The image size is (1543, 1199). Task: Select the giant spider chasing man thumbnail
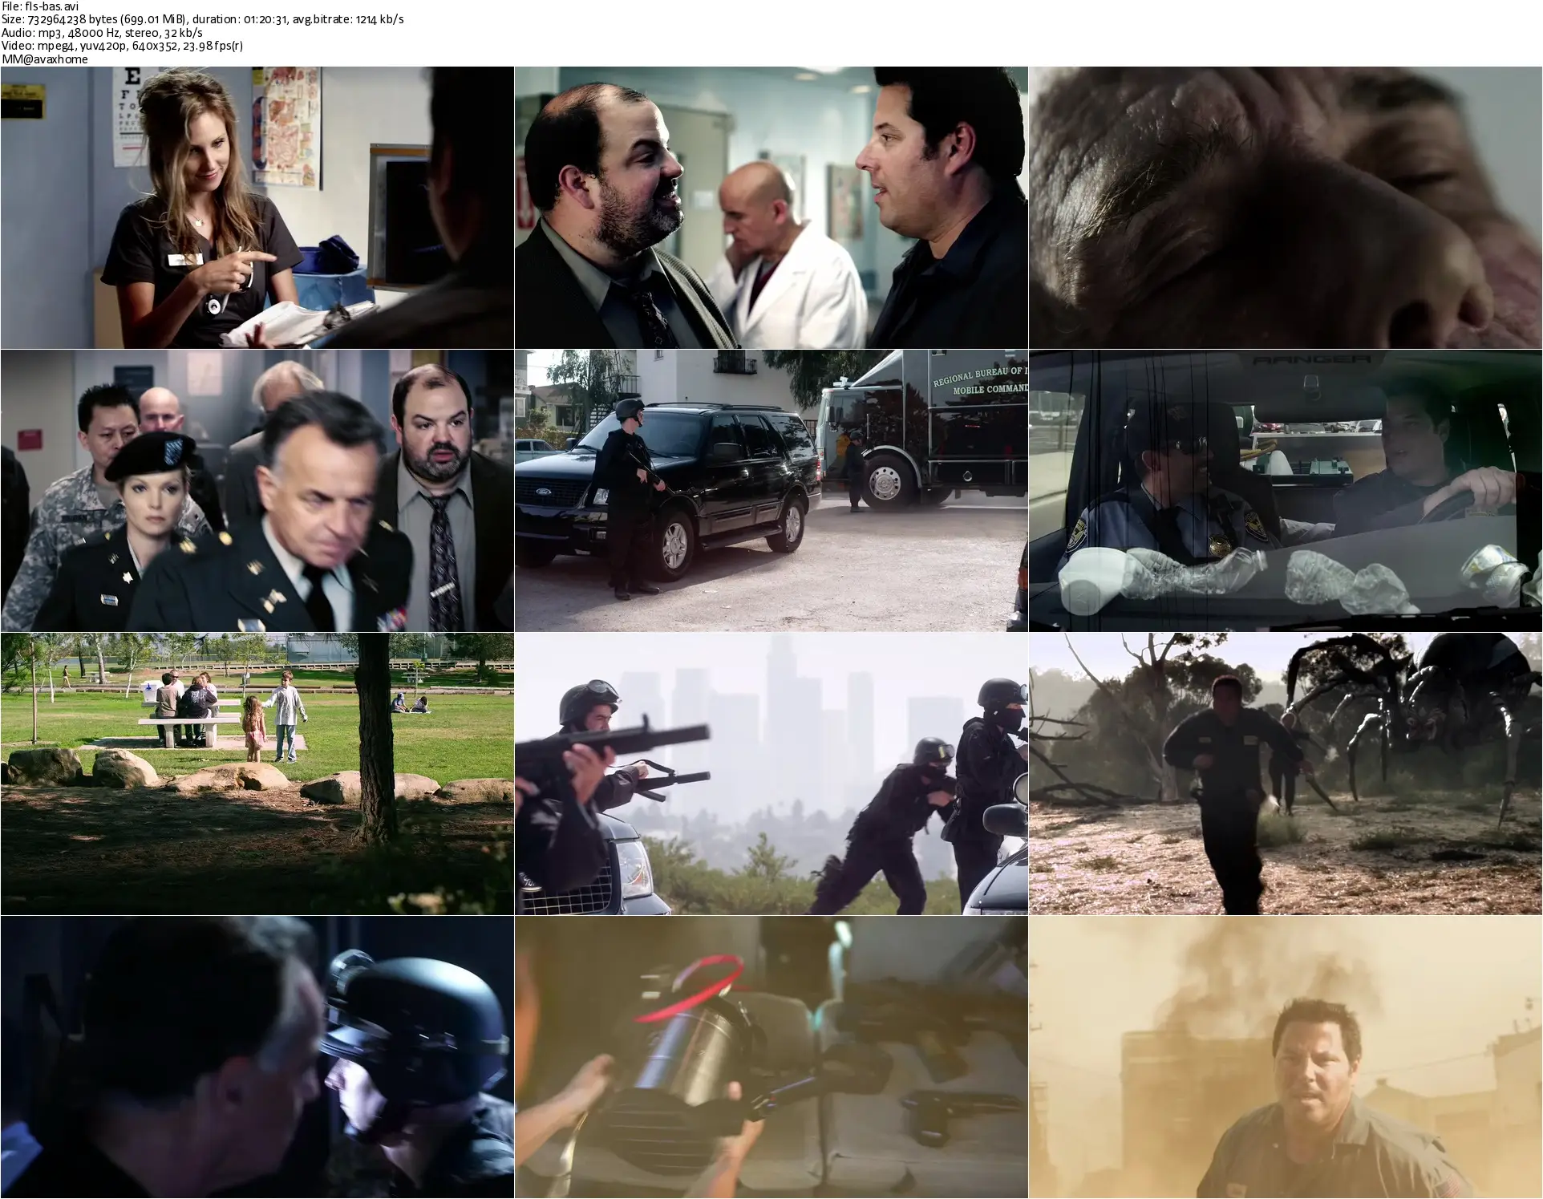pyautogui.click(x=1285, y=773)
